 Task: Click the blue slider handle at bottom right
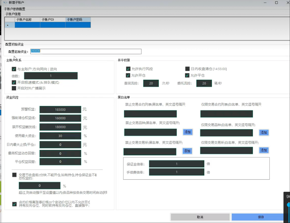(288, 205)
